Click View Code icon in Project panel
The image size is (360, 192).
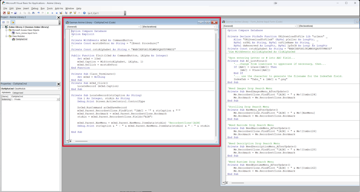tap(4, 22)
